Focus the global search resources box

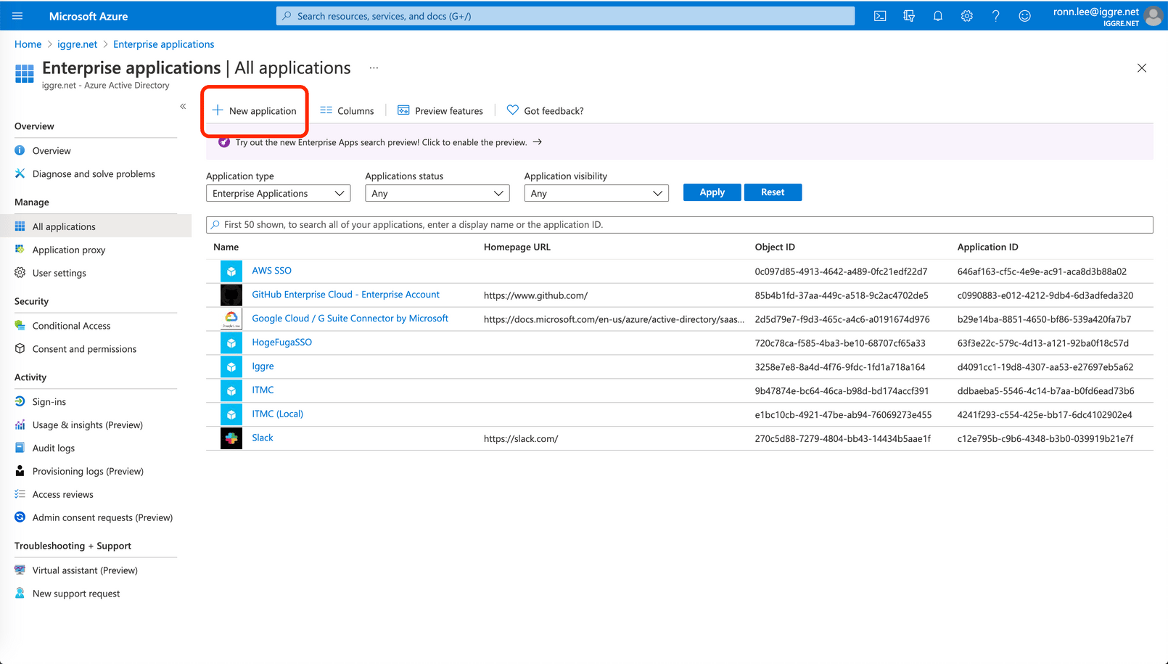coord(566,16)
